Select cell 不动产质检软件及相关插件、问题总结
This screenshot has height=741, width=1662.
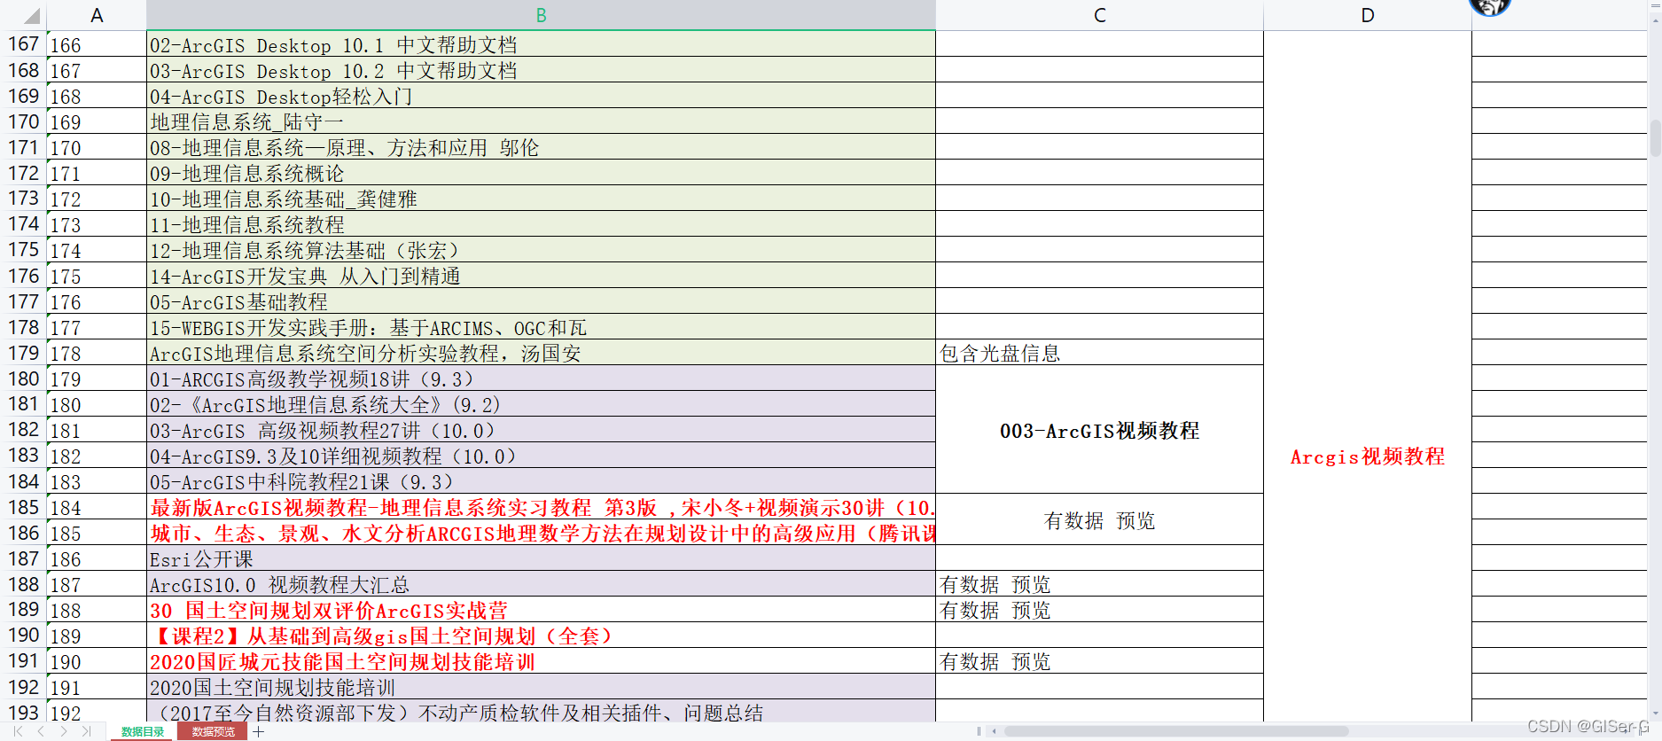point(541,712)
